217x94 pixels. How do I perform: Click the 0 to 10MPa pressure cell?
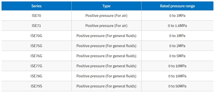(x=177, y=66)
